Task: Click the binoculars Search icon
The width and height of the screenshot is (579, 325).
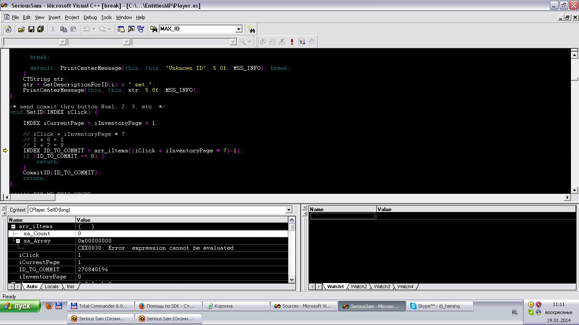Action: (x=252, y=29)
